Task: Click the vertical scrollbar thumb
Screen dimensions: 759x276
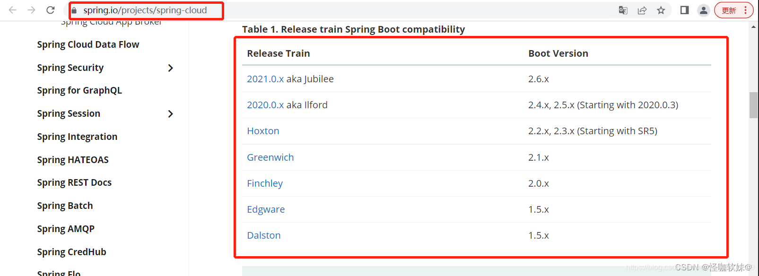Action: pyautogui.click(x=753, y=105)
